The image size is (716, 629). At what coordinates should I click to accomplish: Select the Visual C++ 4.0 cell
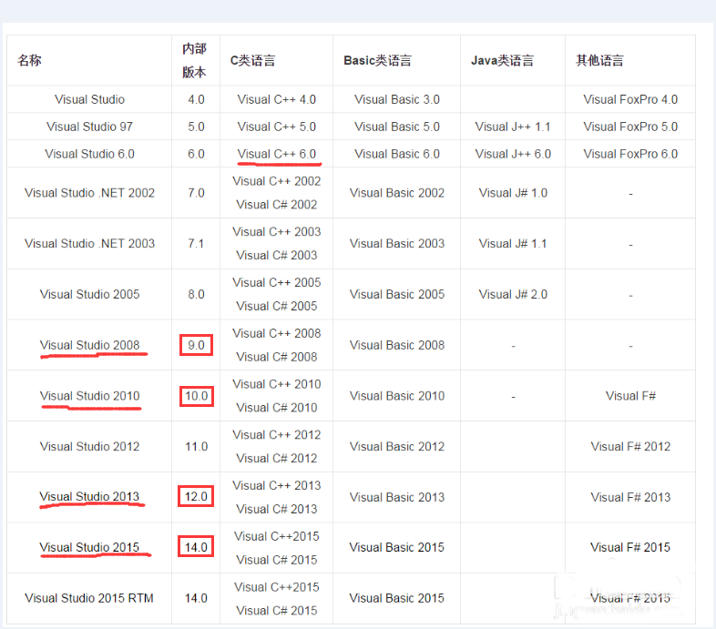pos(277,99)
